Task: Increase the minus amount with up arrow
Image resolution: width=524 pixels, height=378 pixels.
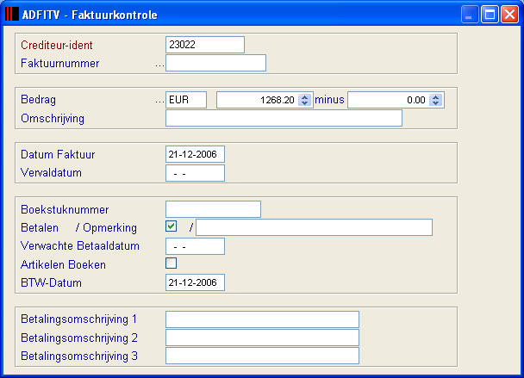Action: click(x=435, y=97)
